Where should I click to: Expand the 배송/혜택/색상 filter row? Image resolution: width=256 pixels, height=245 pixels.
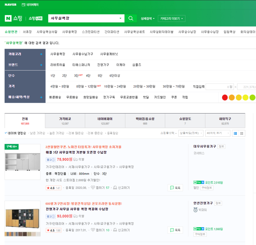click(x=41, y=97)
